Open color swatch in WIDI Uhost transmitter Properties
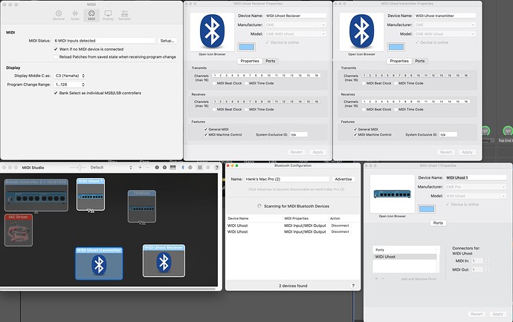 pos(396,47)
